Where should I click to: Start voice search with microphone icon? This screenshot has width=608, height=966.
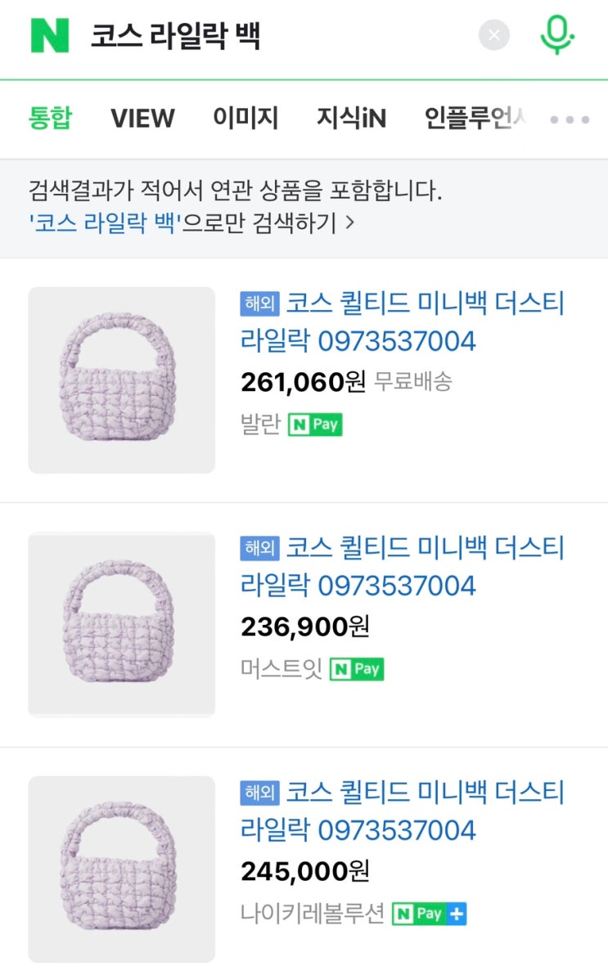click(x=557, y=35)
